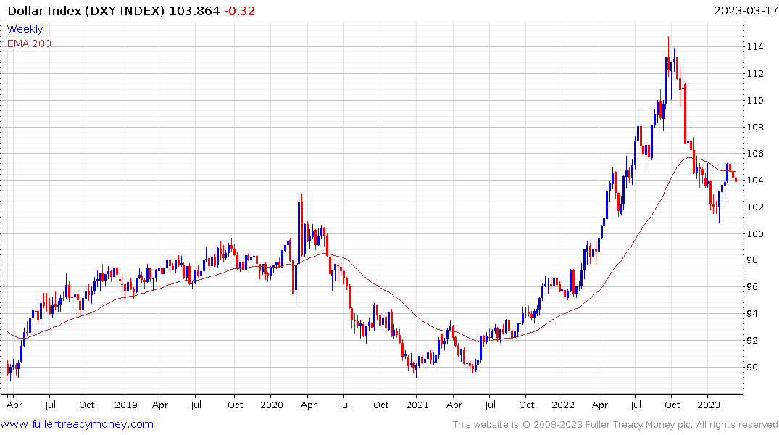Click the 100 price axis label
Screen dimensions: 779x435
pos(755,233)
